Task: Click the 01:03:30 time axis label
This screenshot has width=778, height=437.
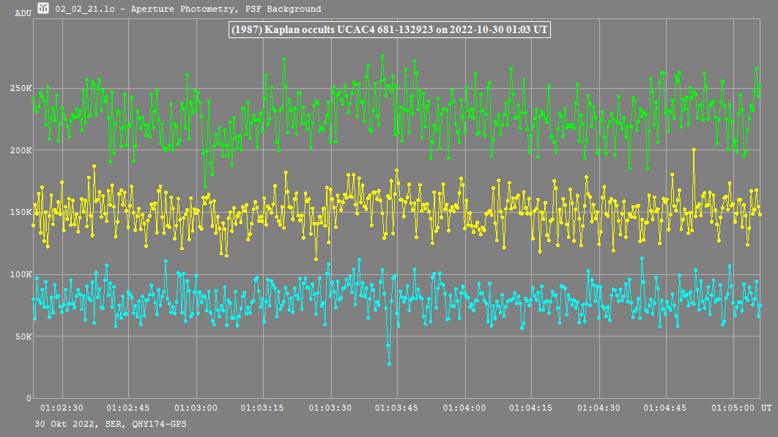Action: [x=331, y=408]
